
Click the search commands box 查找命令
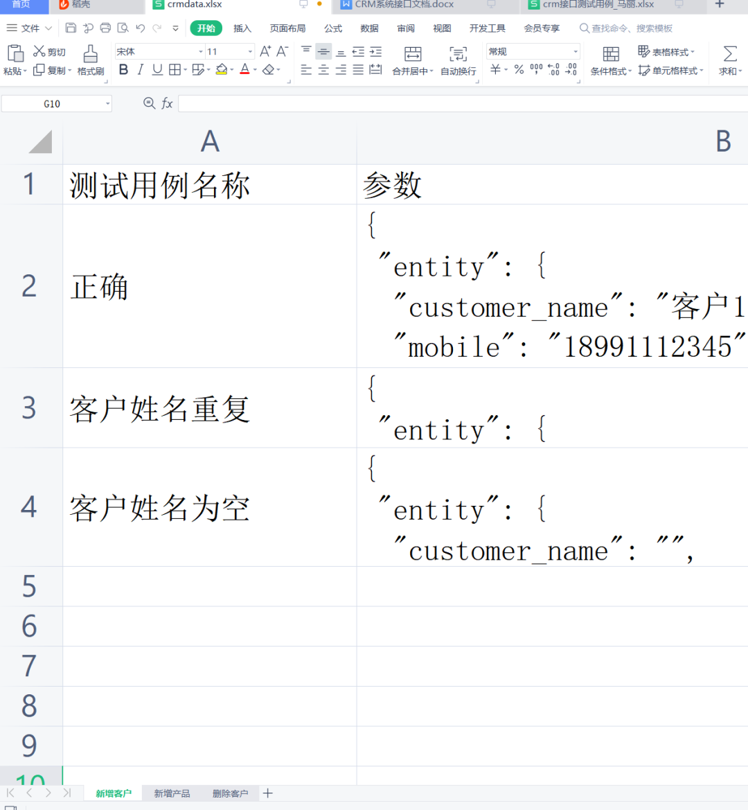point(626,28)
